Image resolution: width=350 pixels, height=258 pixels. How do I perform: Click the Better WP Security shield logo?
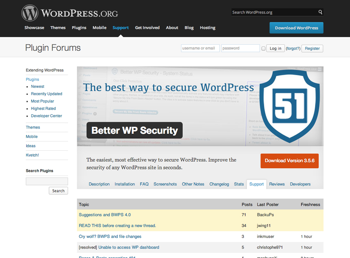click(x=290, y=106)
